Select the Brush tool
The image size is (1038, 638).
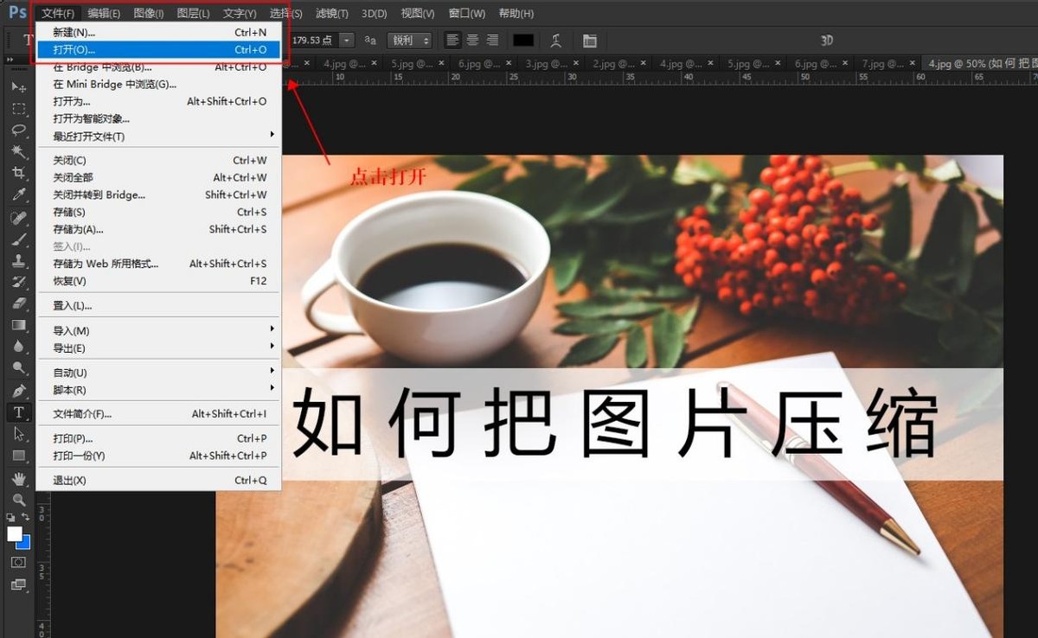coord(19,239)
